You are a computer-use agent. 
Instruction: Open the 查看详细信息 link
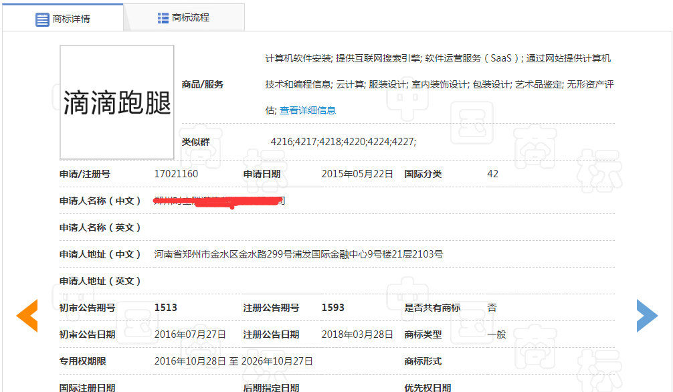point(307,110)
